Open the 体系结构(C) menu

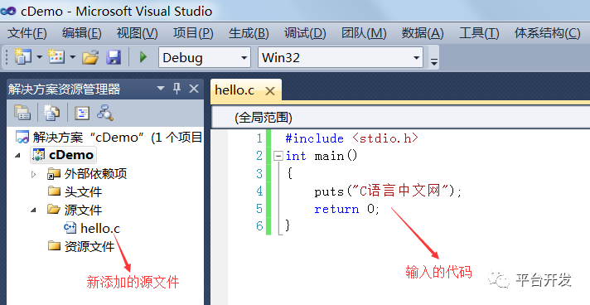547,33
